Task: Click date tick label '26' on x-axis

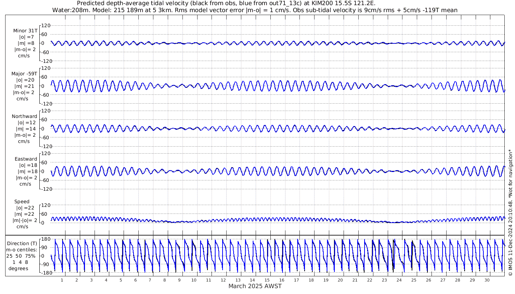Action: point(428,280)
